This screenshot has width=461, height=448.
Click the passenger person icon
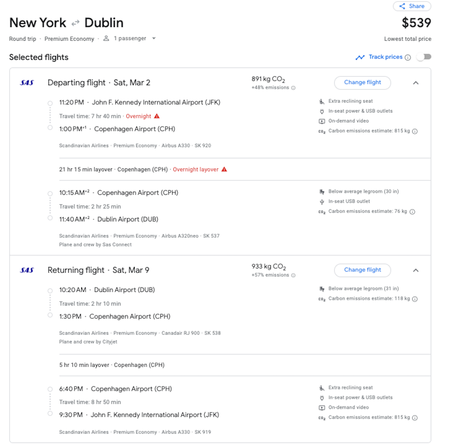click(106, 38)
